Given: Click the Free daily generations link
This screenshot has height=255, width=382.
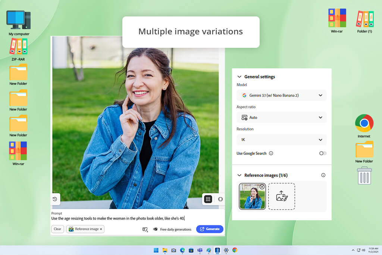Looking at the screenshot, I should [x=176, y=229].
